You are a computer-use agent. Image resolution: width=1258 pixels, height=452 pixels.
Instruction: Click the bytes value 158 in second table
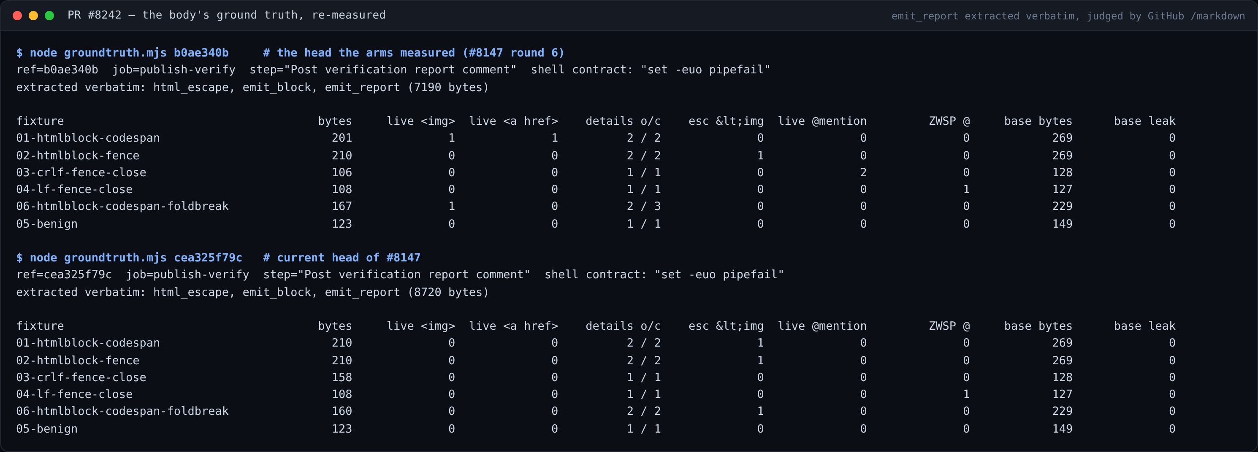[342, 377]
